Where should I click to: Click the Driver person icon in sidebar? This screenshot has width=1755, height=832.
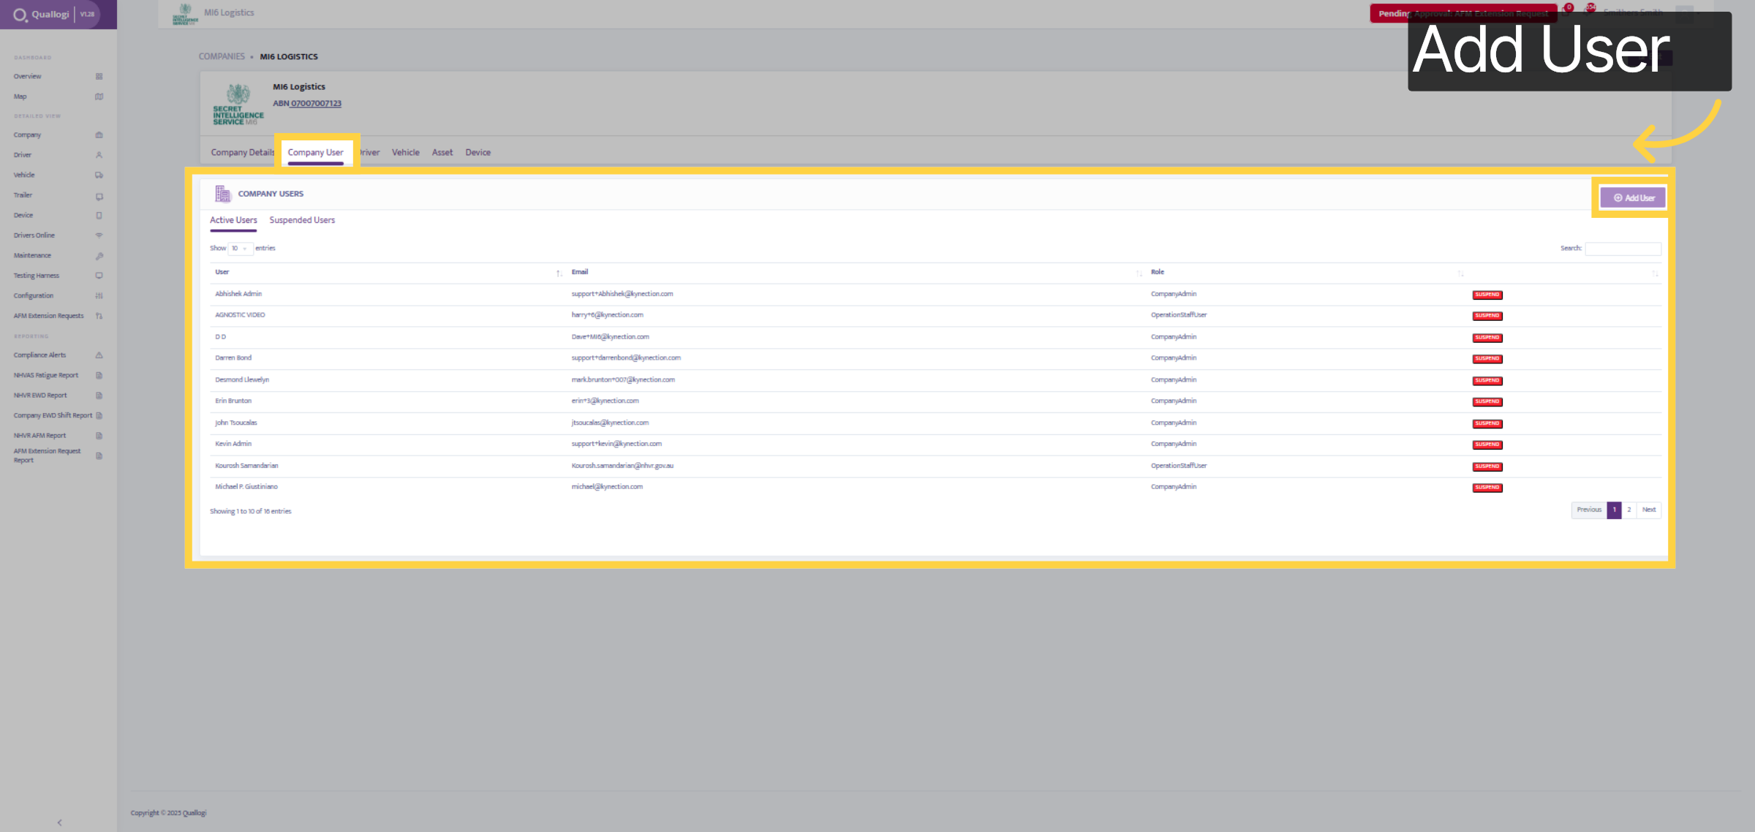(x=99, y=155)
